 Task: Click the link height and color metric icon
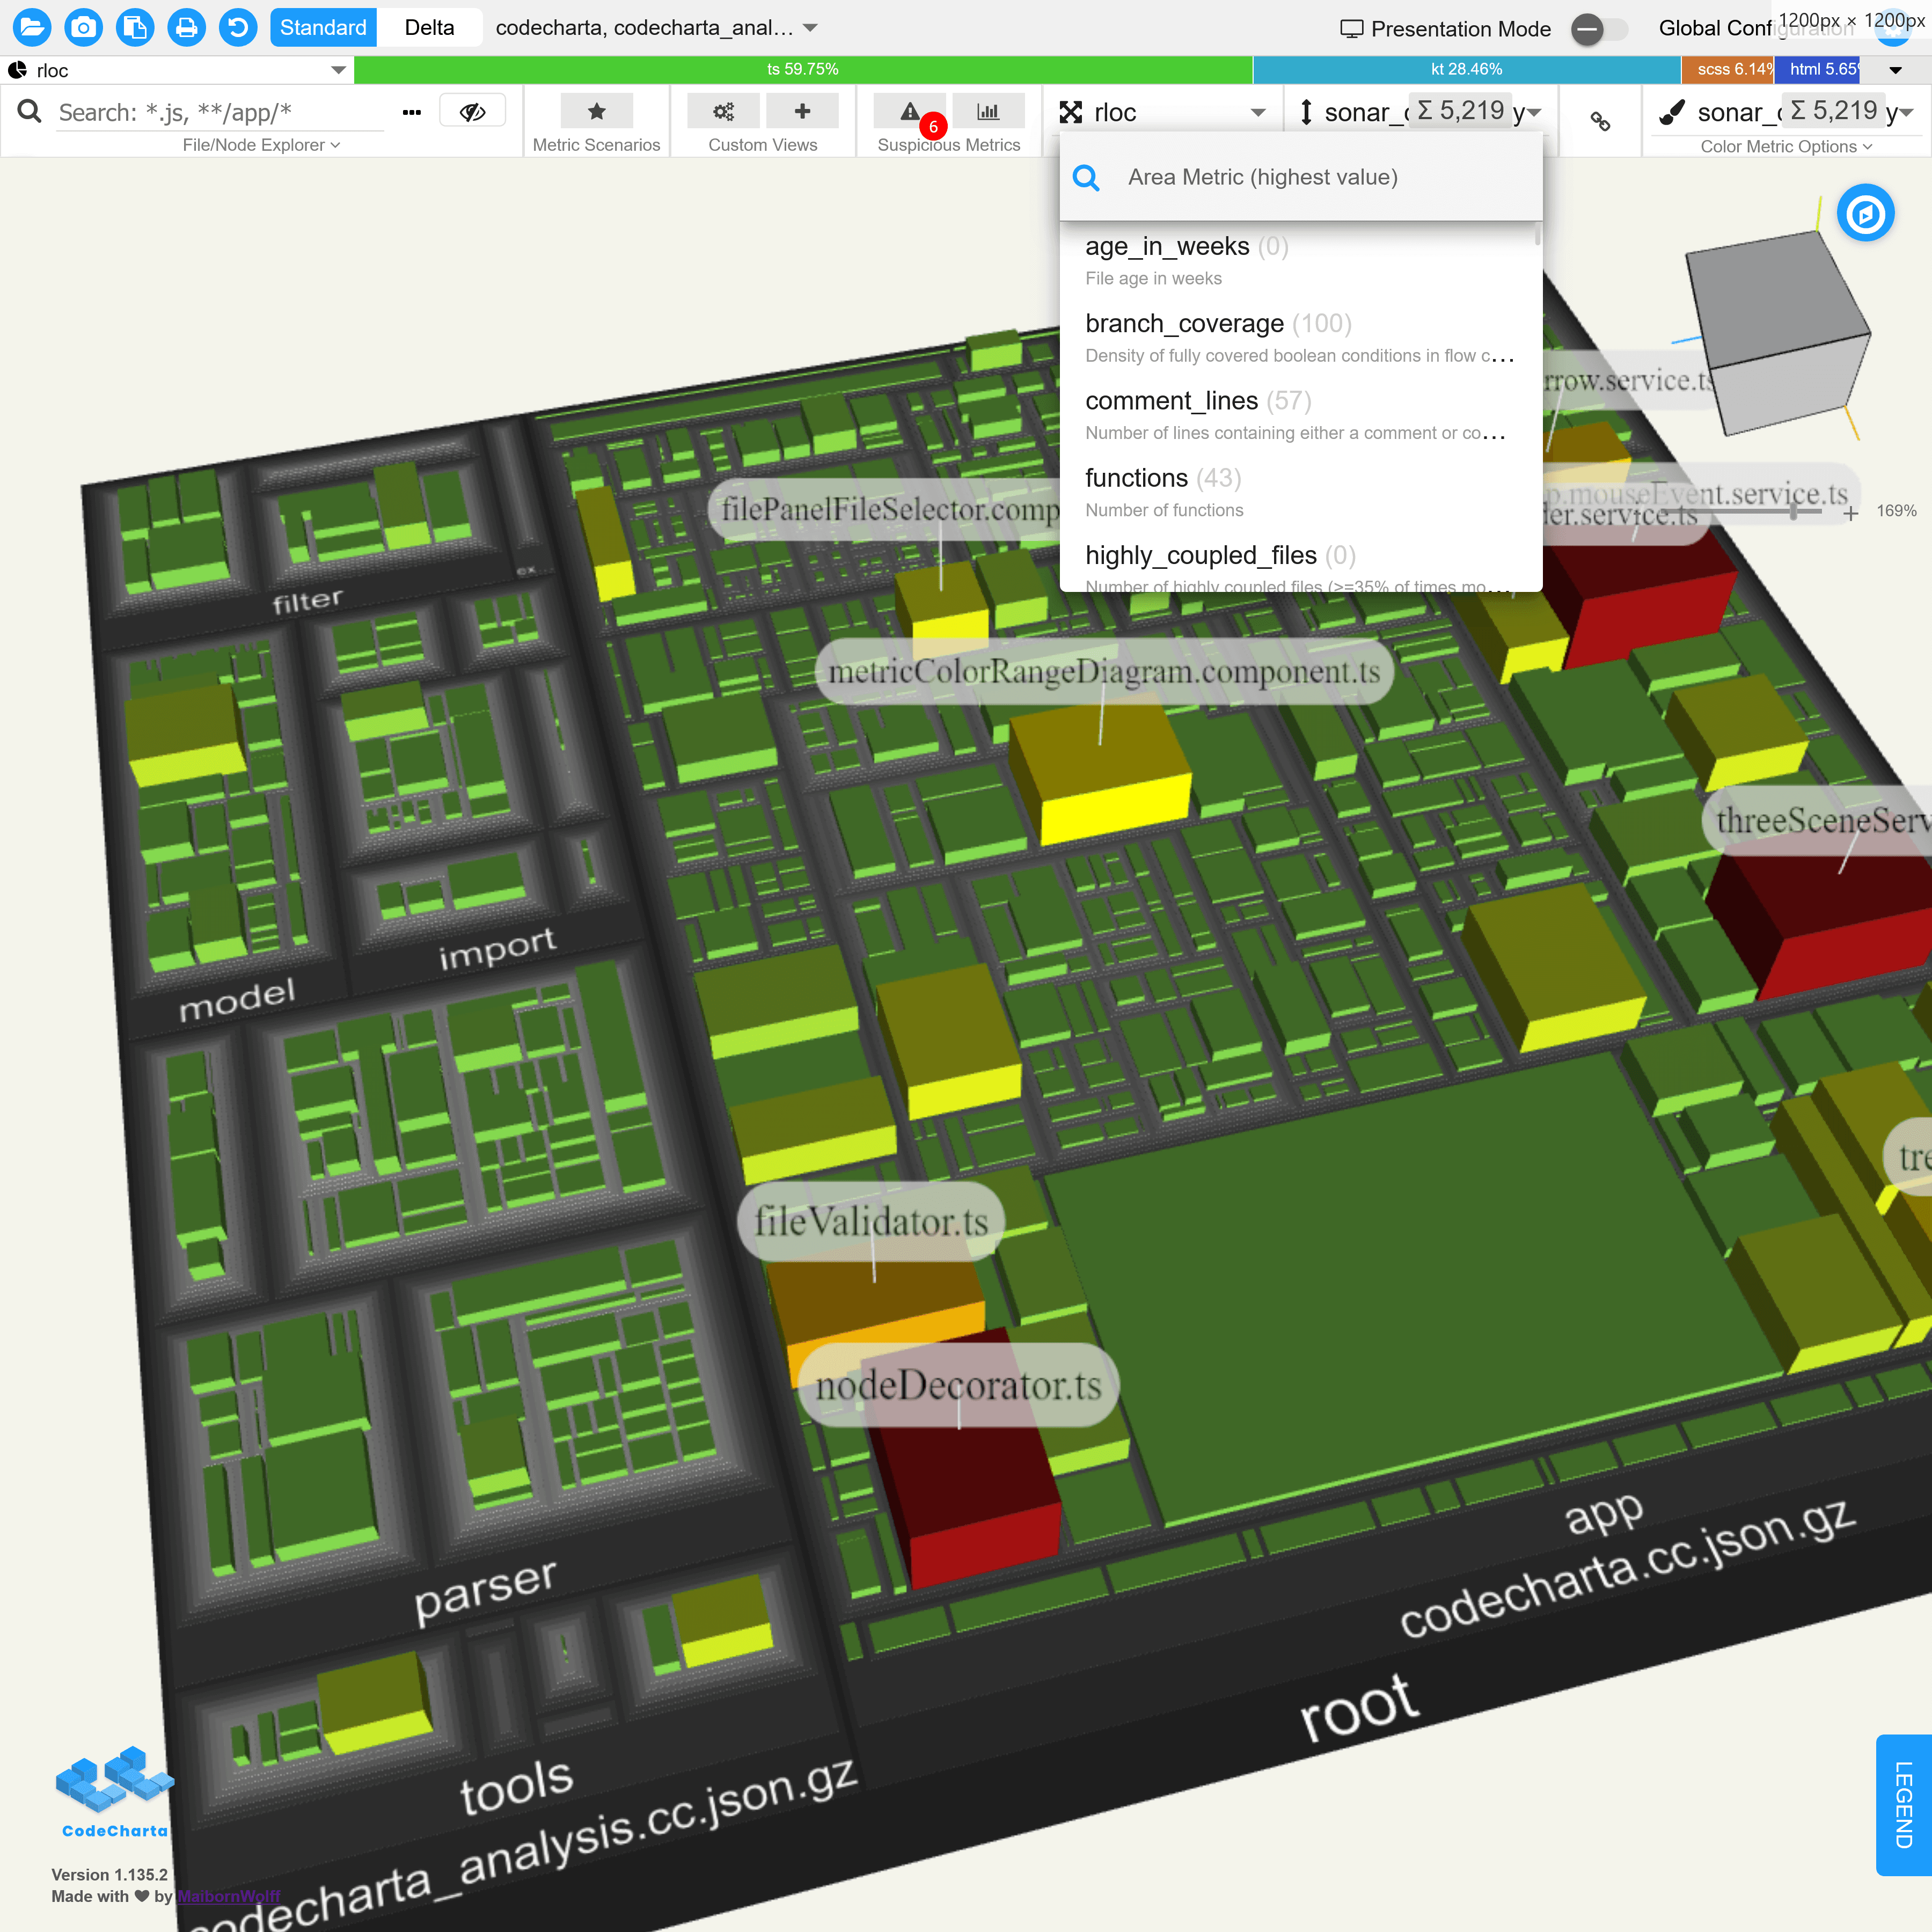[1600, 121]
